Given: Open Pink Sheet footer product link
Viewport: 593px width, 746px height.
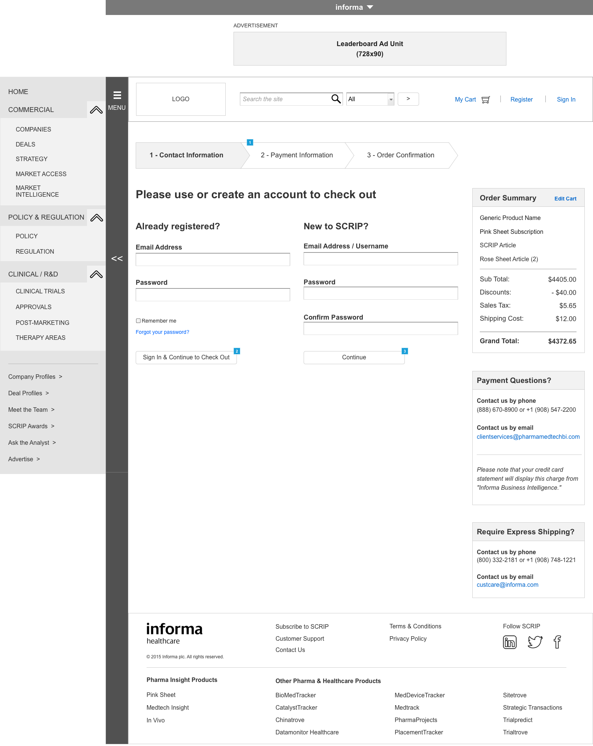Looking at the screenshot, I should [x=161, y=695].
